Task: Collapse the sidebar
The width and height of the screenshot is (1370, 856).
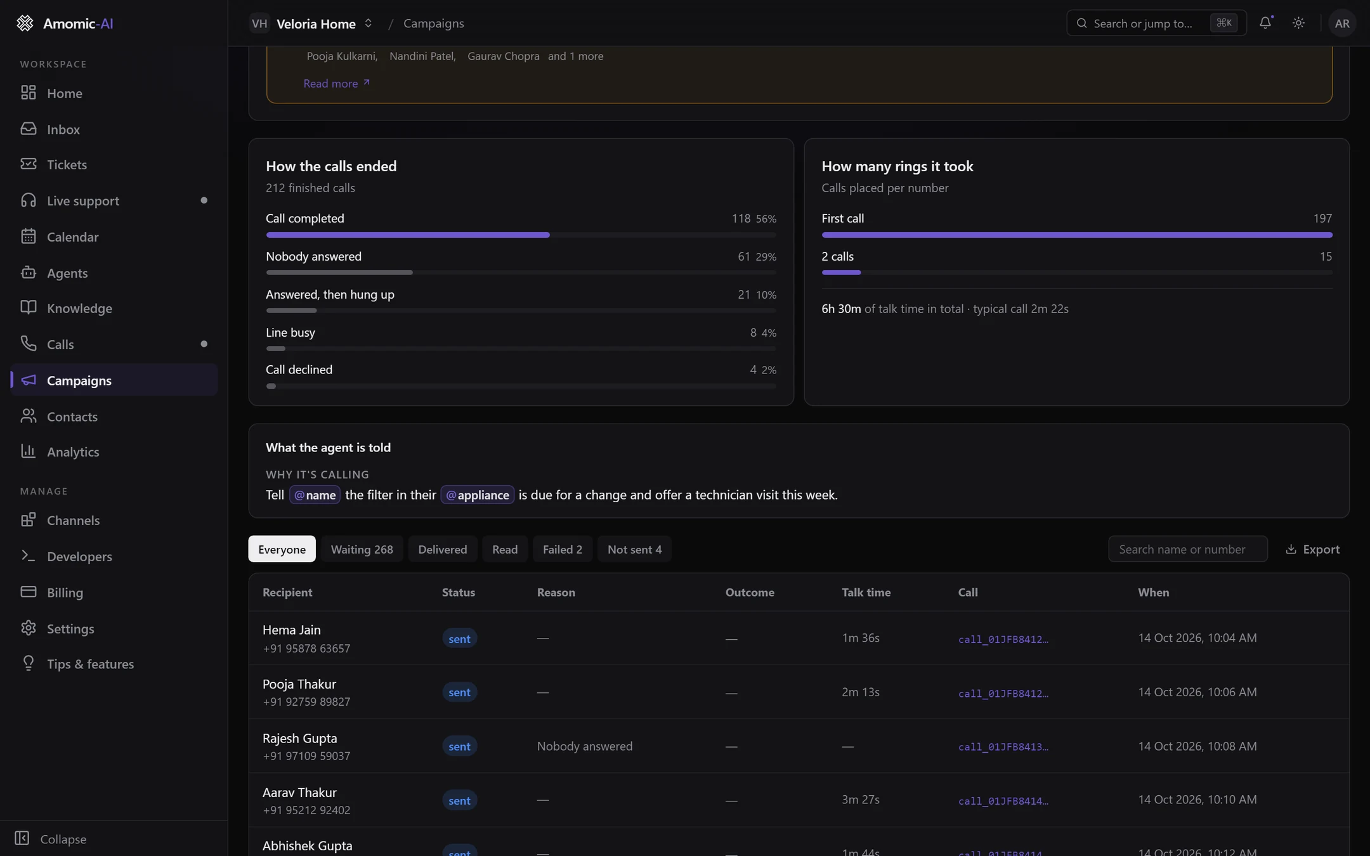Action: click(x=51, y=839)
